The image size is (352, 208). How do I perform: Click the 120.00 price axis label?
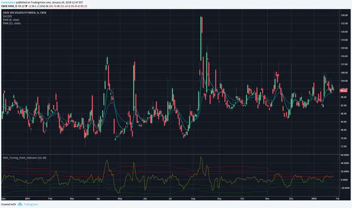(344, 48)
